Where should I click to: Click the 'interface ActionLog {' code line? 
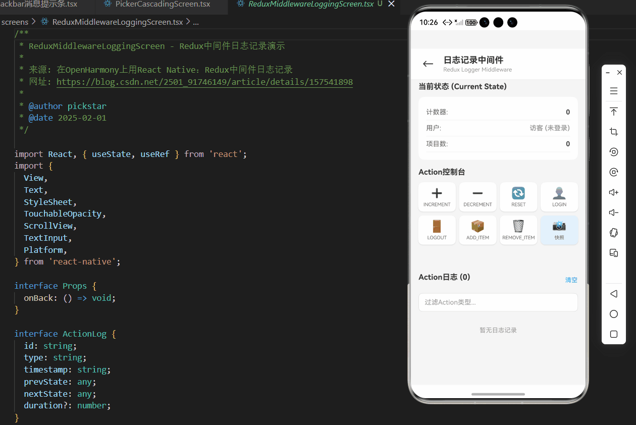point(65,334)
